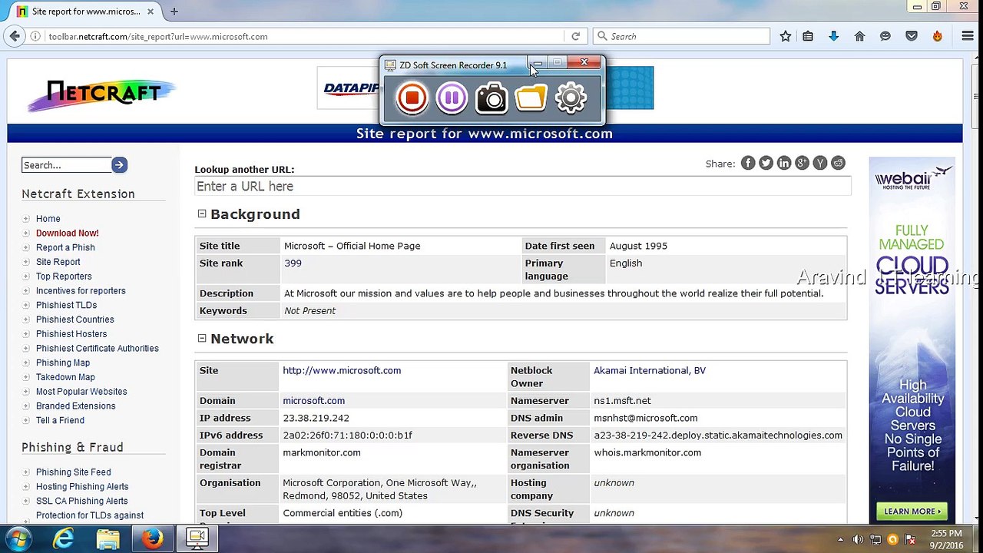983x553 pixels.
Task: Go to the Firefox home page icon
Action: [859, 36]
